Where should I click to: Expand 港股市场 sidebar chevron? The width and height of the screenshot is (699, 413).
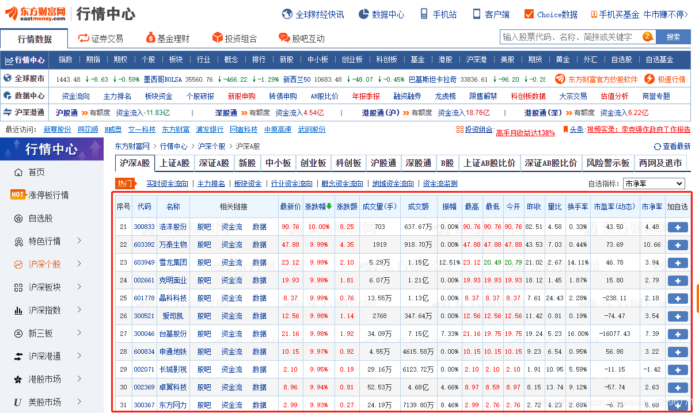[x=79, y=379]
